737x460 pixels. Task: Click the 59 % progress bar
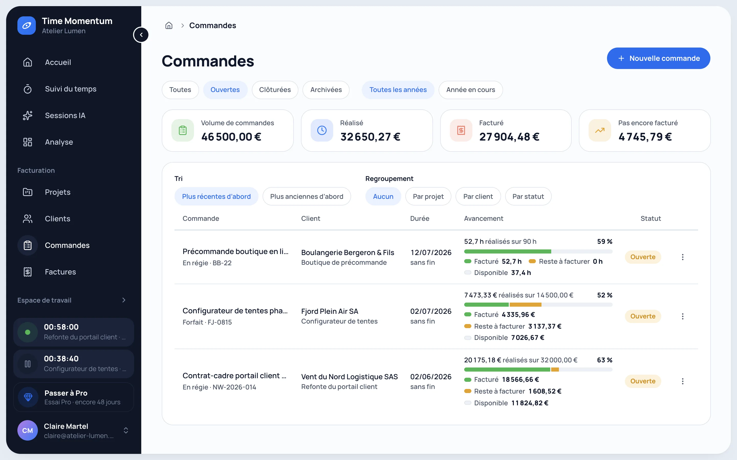tap(538, 252)
